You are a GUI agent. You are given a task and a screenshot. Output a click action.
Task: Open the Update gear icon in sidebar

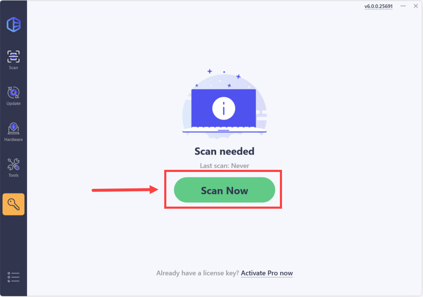[13, 93]
